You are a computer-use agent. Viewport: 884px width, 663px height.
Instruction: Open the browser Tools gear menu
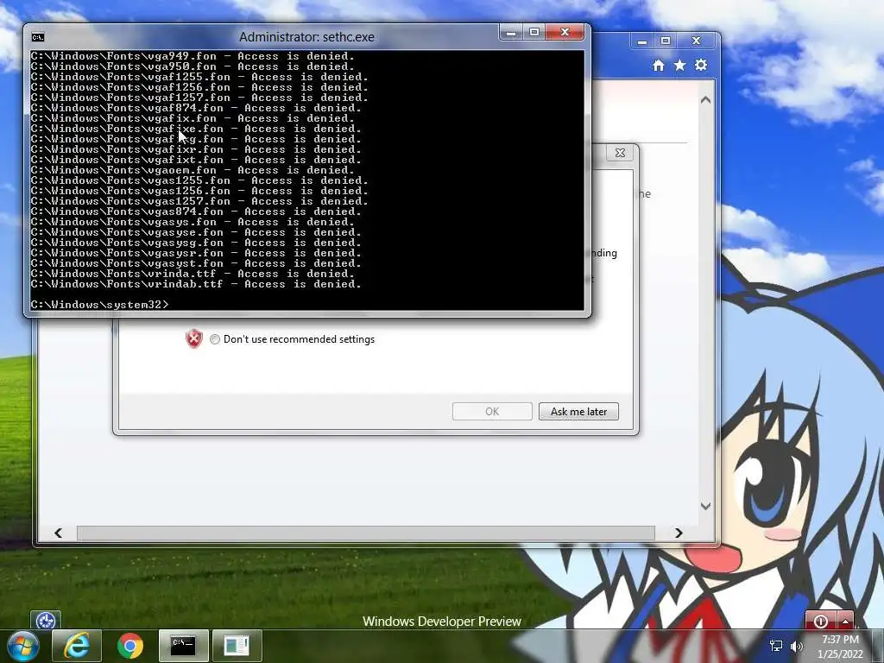click(701, 66)
